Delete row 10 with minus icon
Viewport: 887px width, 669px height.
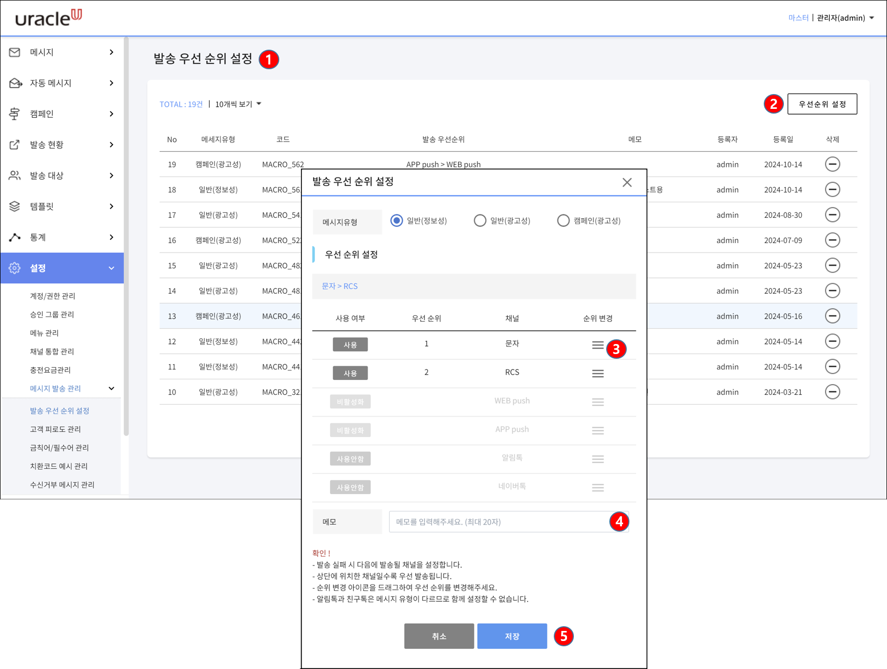pos(833,392)
